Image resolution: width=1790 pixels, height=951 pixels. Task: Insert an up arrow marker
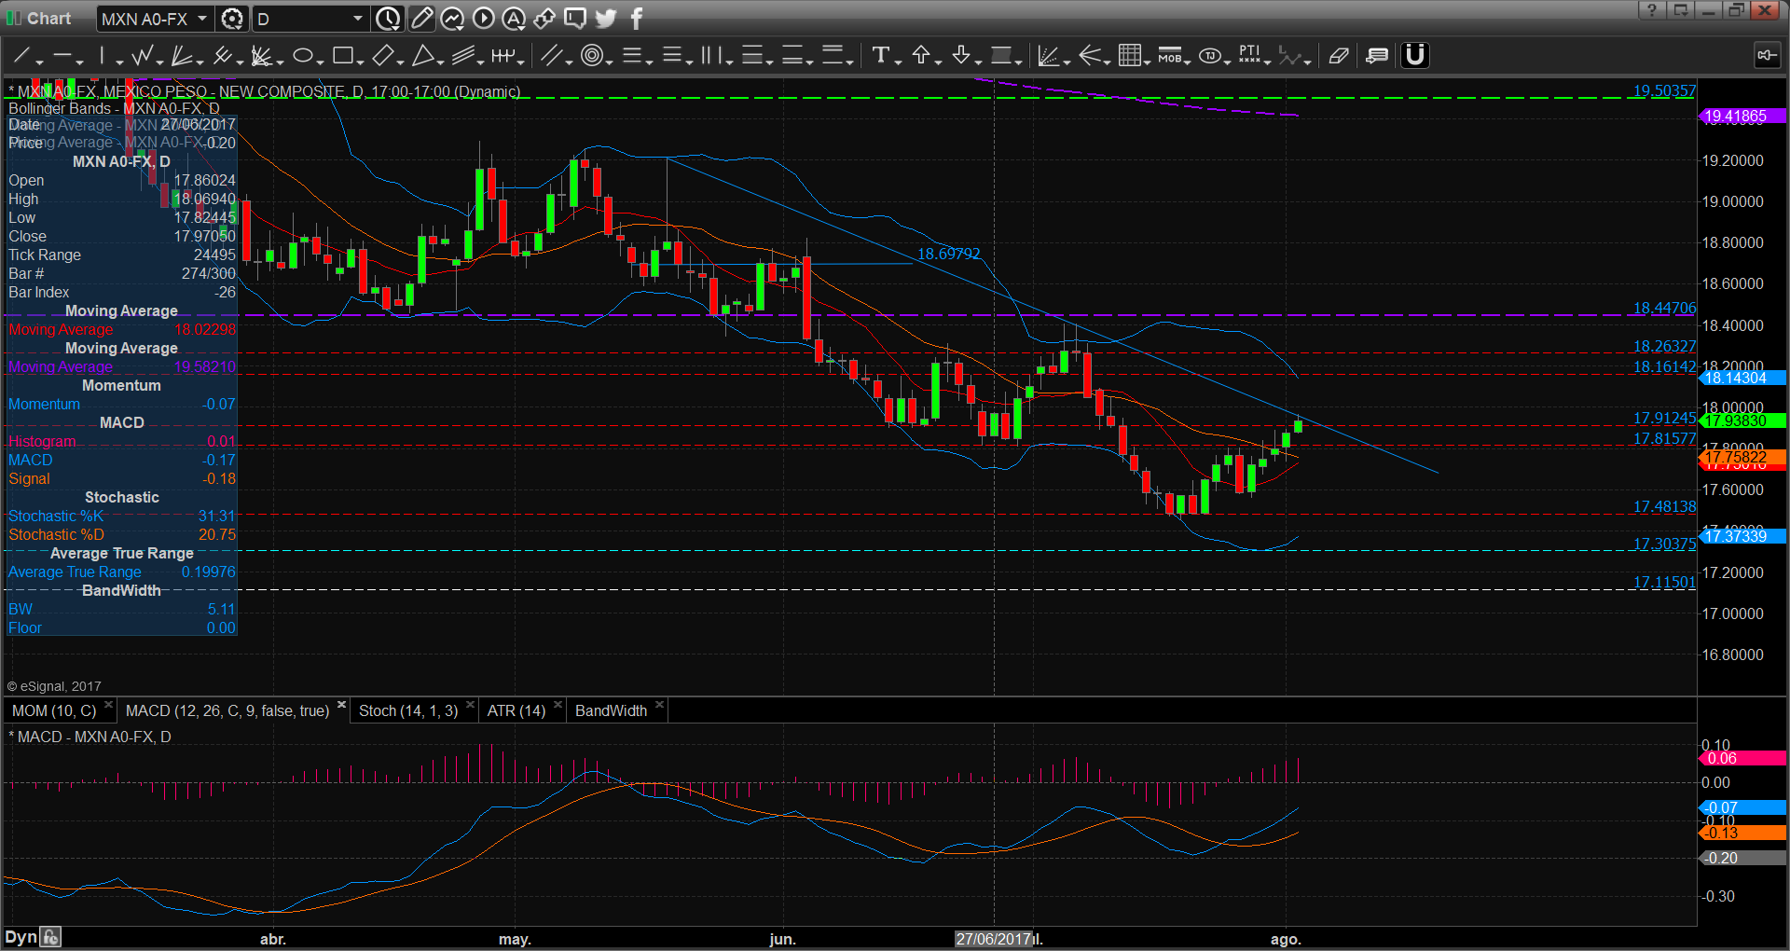pyautogui.click(x=921, y=56)
